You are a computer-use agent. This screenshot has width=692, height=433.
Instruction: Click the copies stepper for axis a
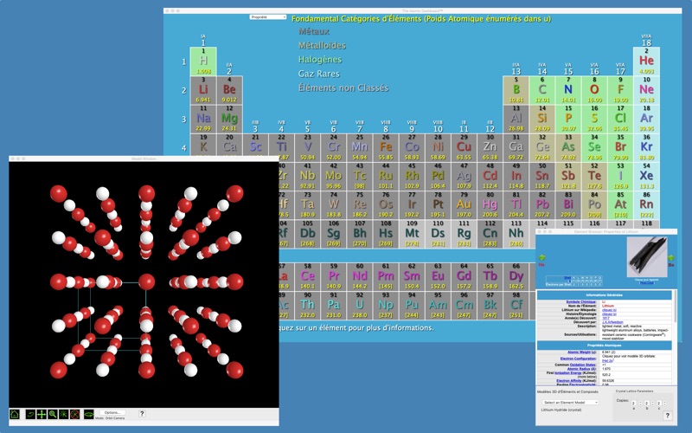pyautogui.click(x=640, y=404)
